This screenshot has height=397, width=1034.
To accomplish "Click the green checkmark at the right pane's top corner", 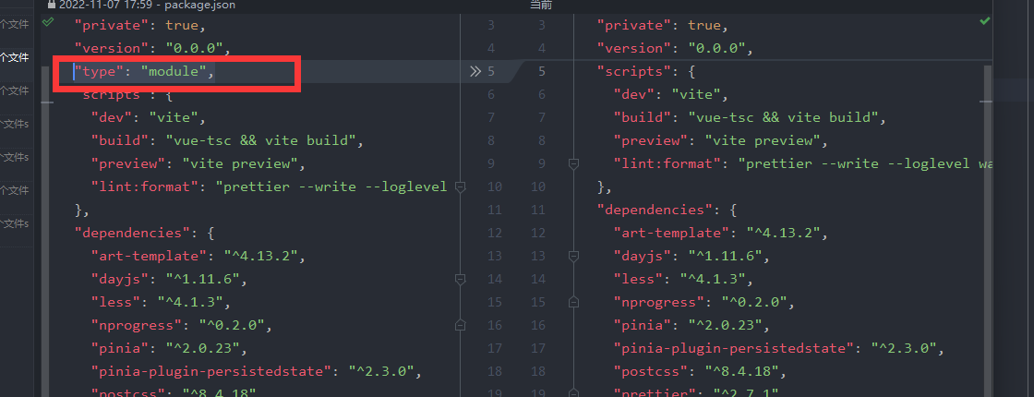I will 985,21.
